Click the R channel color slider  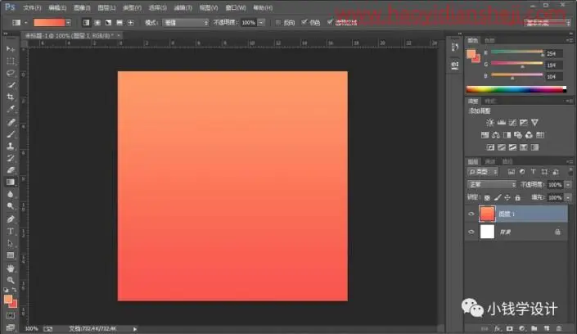pyautogui.click(x=517, y=52)
